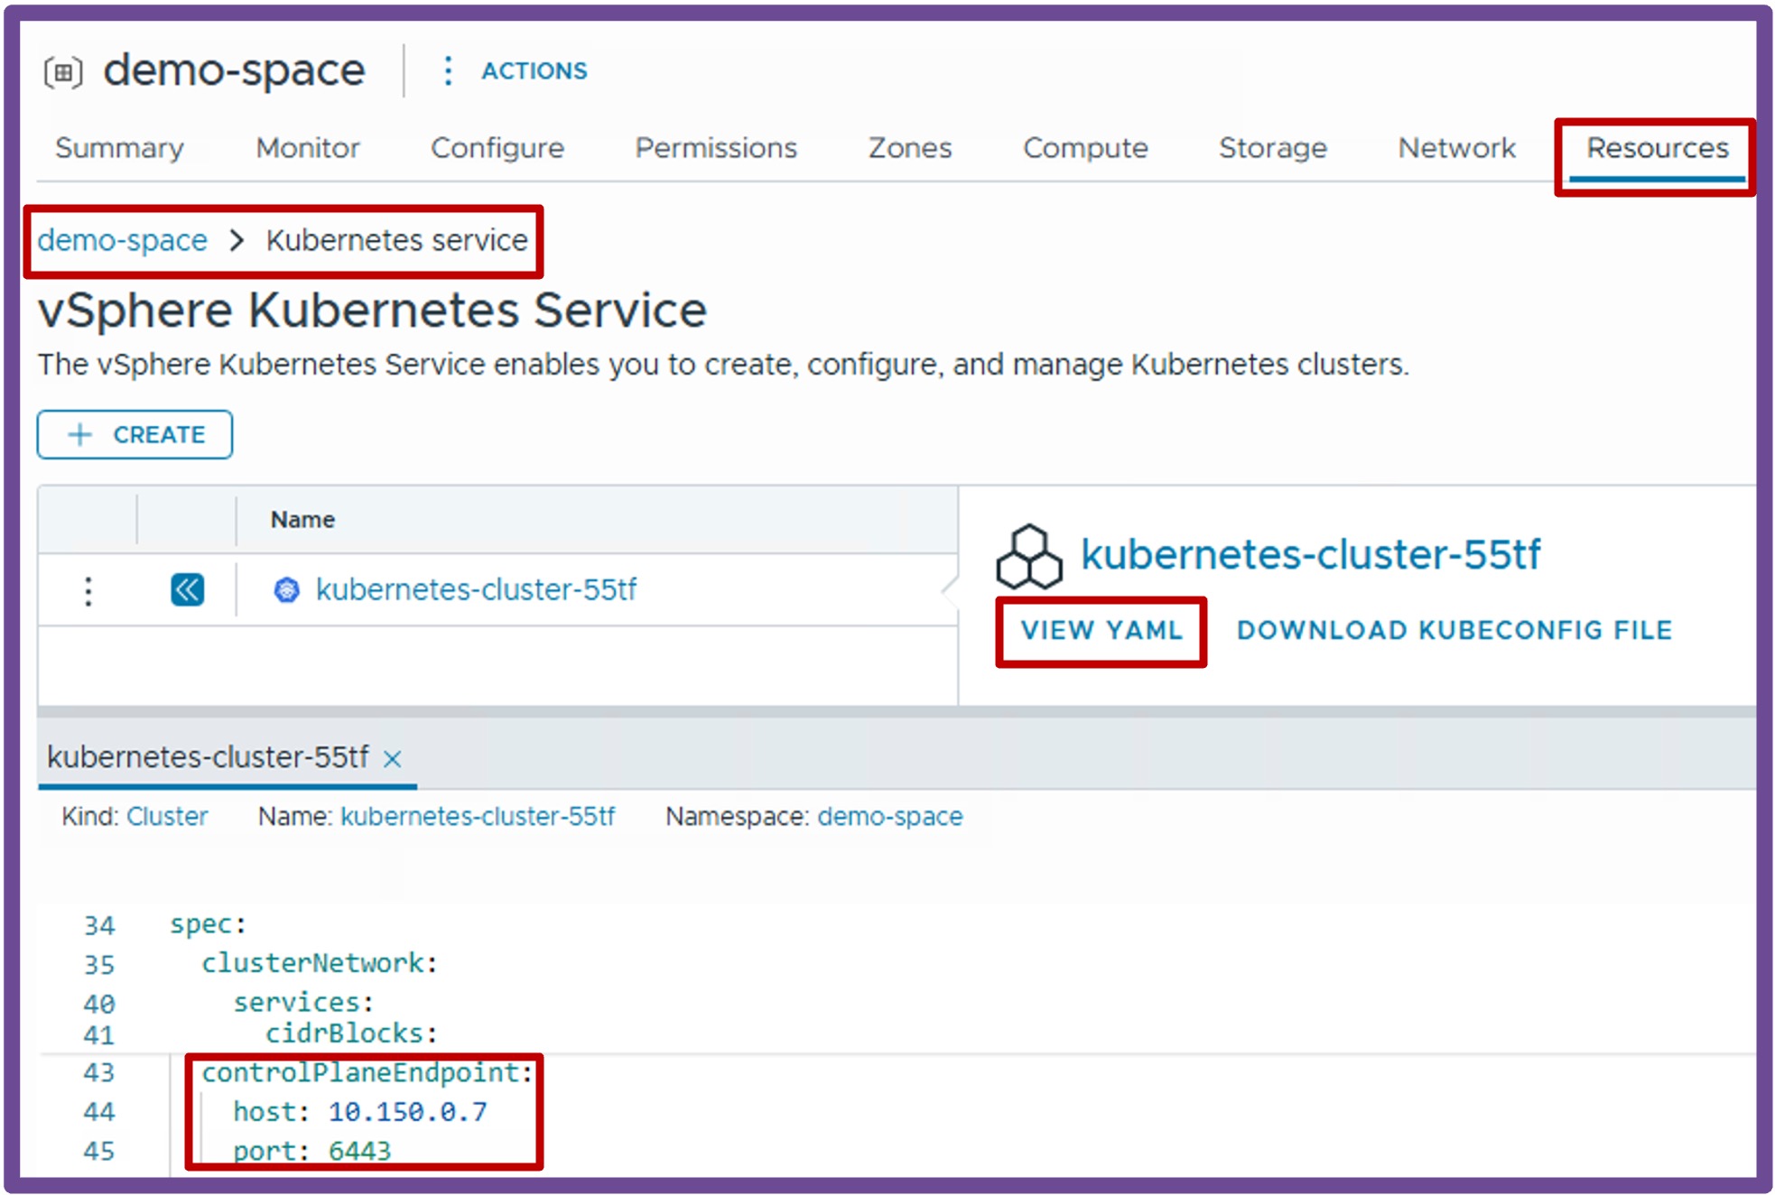Open the Permissions tab
This screenshot has width=1775, height=1195.
[x=716, y=148]
